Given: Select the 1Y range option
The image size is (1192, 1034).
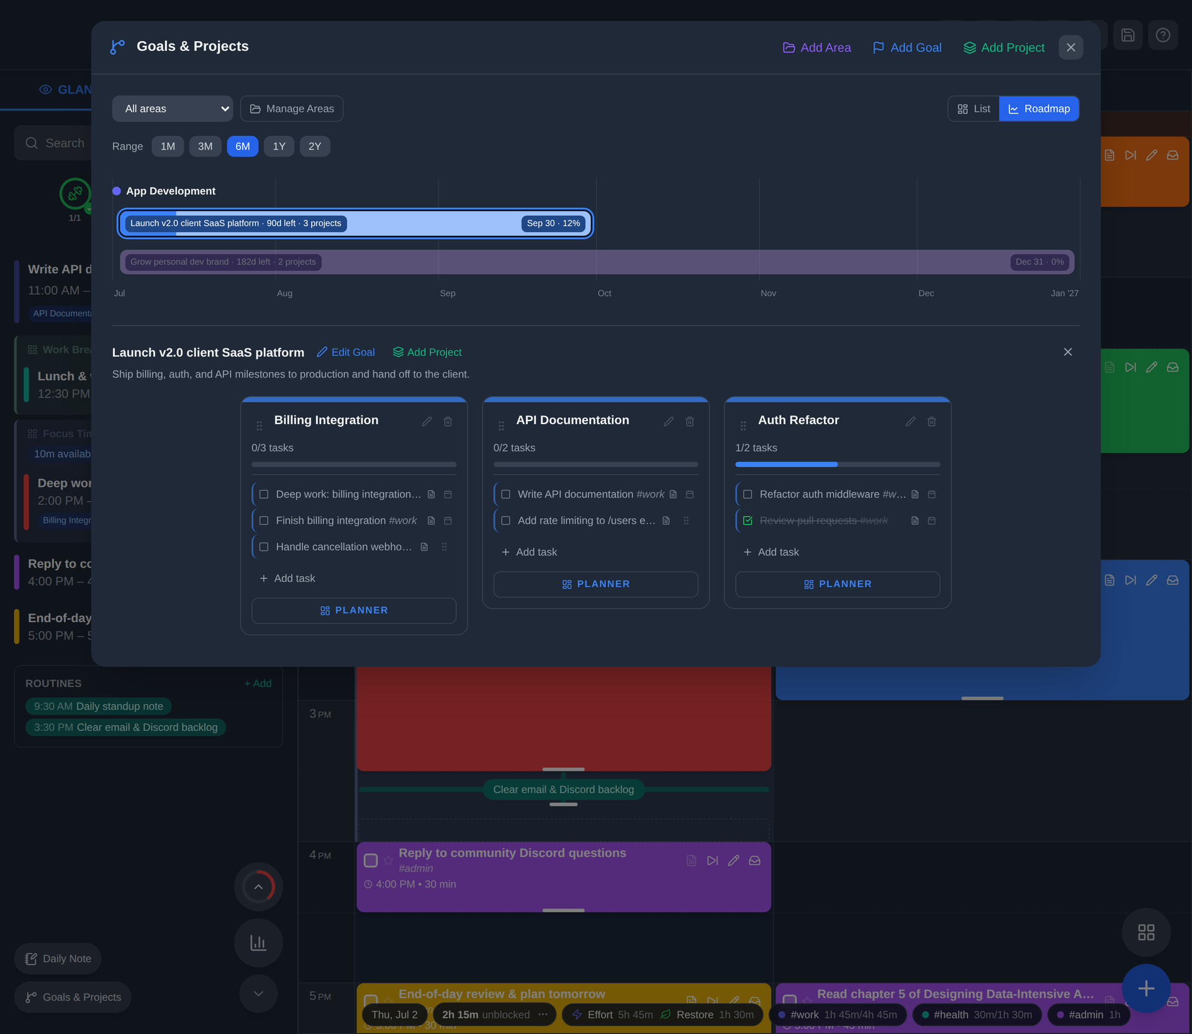Looking at the screenshot, I should point(279,147).
